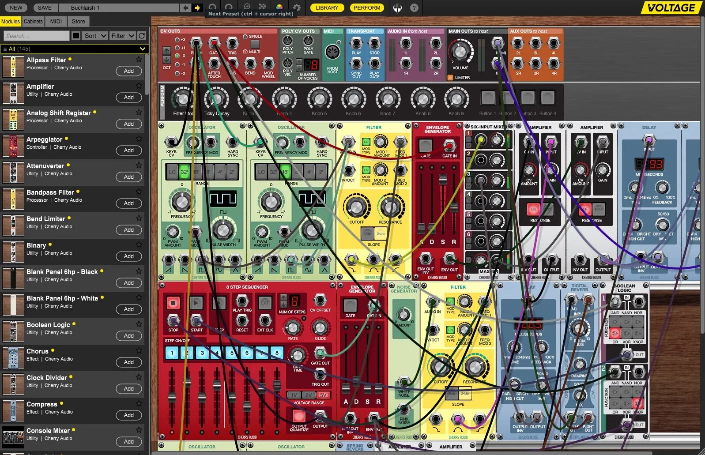This screenshot has width=705, height=455.
Task: Open the Filter dropdown
Action: pos(122,36)
